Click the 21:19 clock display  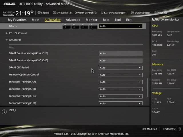pos(23,13)
